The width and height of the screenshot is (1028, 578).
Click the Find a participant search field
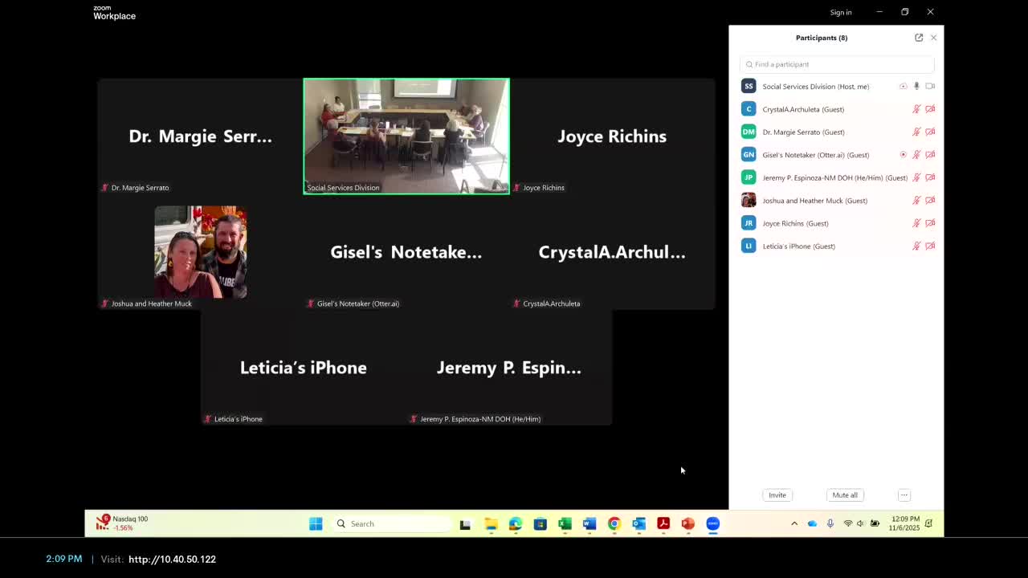coord(837,64)
